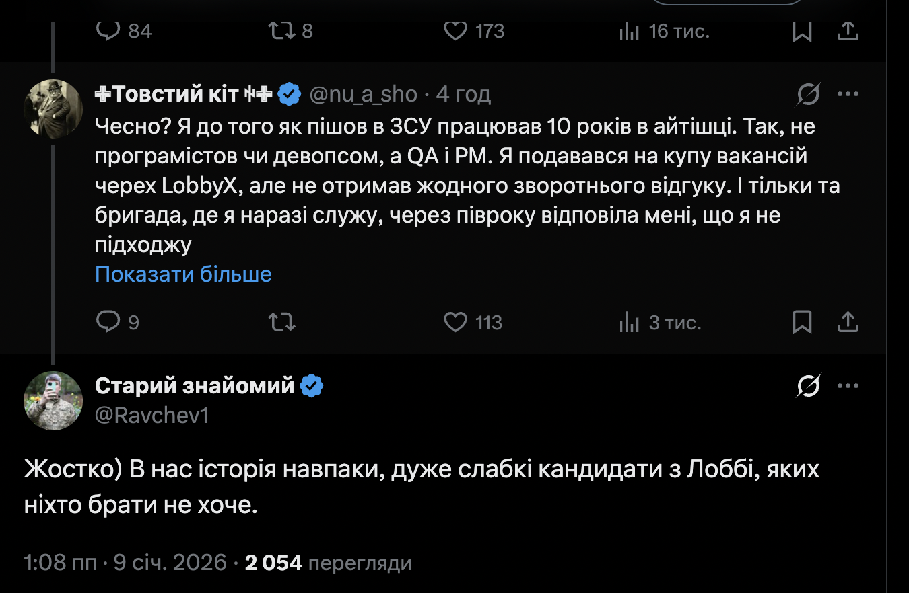Screen dimensions: 909x593
Task: Reply to Товстий кіт's tweet
Action: tap(108, 323)
